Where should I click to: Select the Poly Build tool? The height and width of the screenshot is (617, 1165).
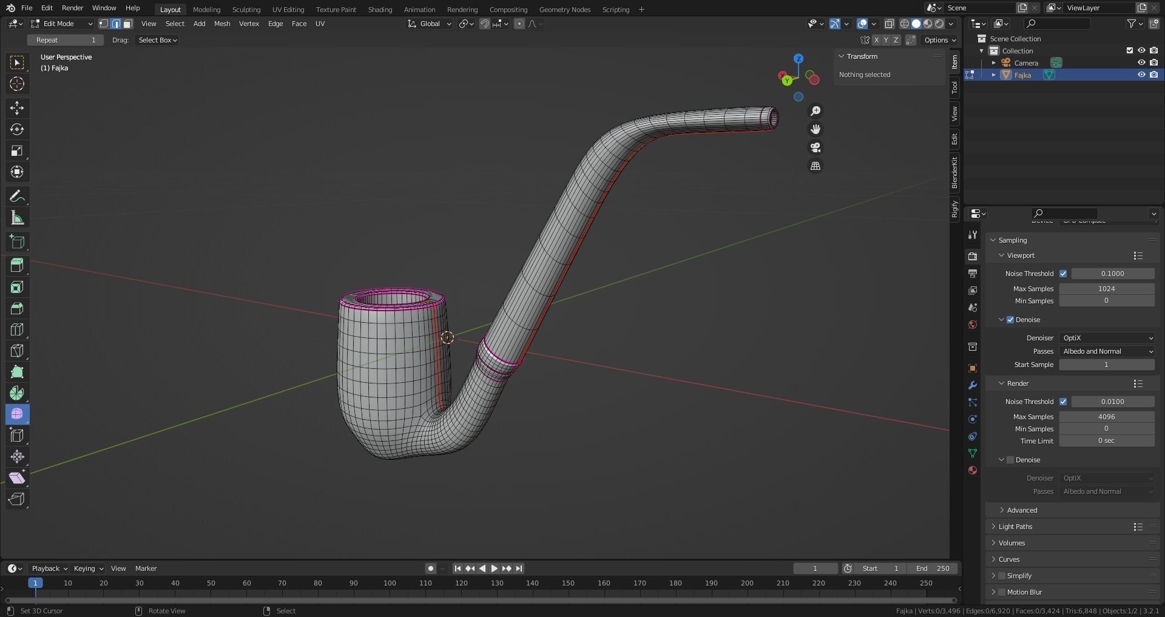[17, 372]
